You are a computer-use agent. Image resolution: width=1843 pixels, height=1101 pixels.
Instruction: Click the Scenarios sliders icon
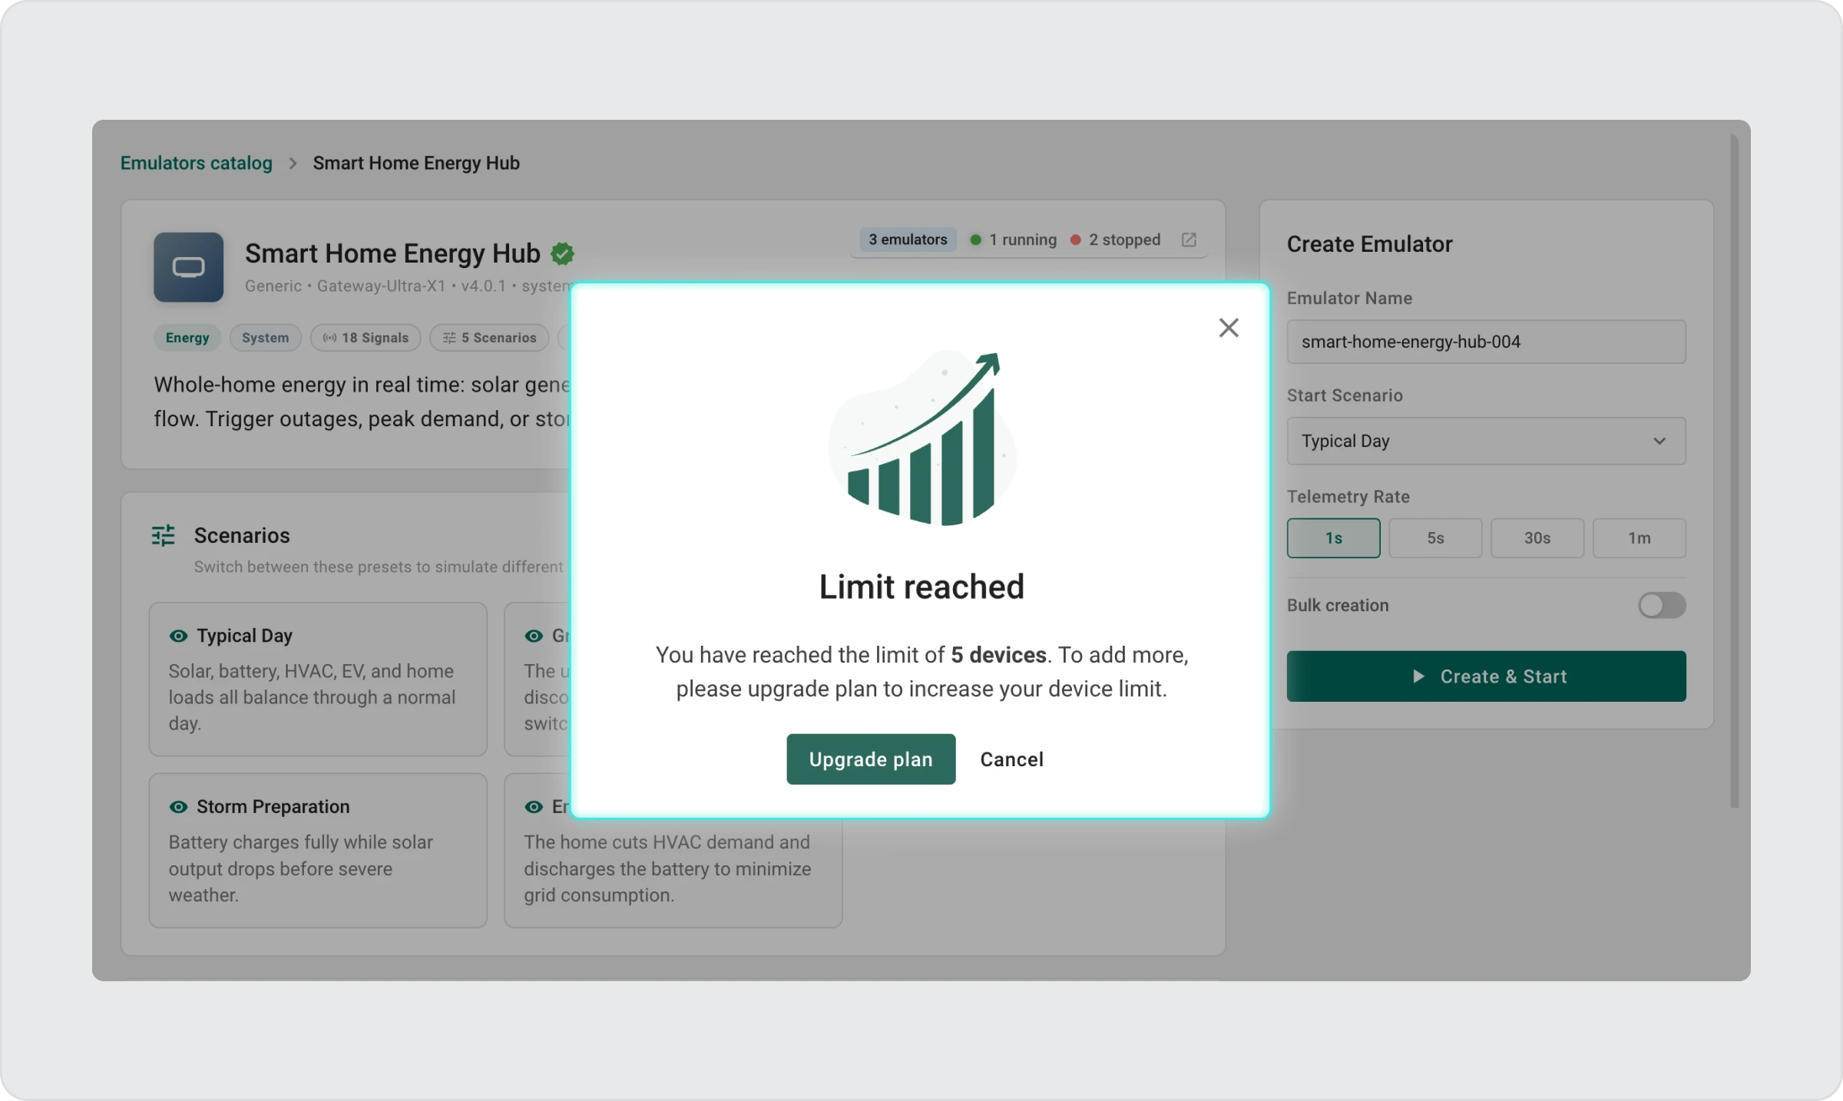pyautogui.click(x=163, y=535)
